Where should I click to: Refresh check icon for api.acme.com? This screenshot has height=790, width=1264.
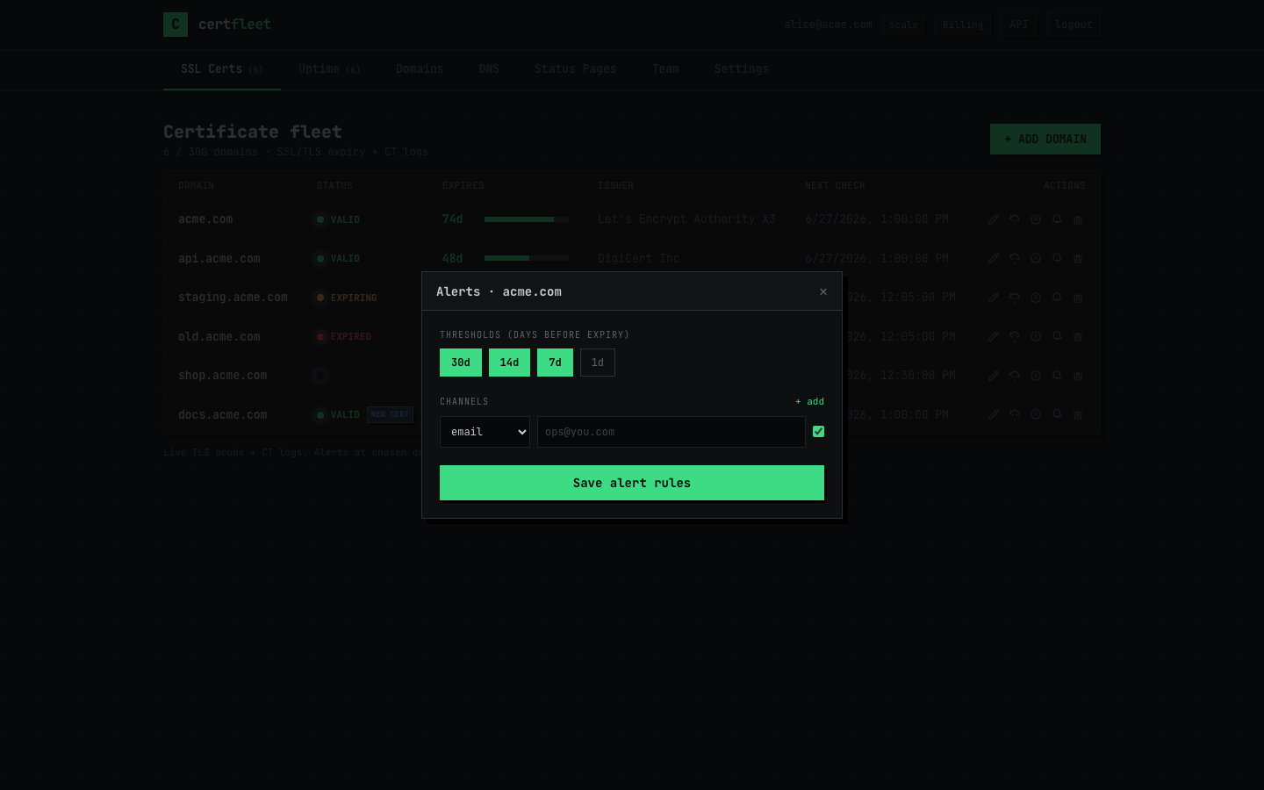[1014, 258]
